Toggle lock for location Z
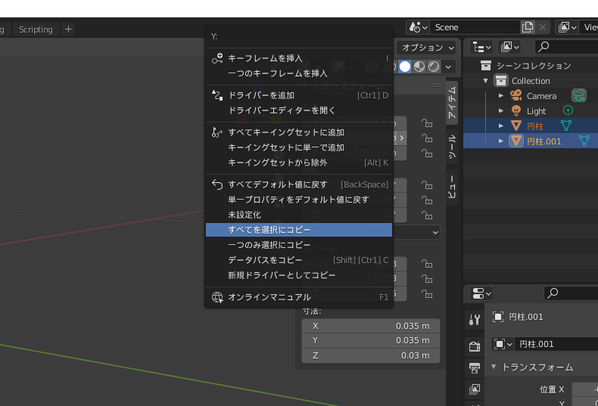This screenshot has height=406, width=598. 427,153
